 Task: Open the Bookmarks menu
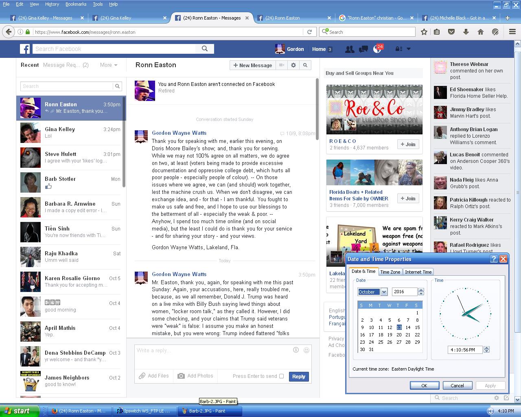[x=76, y=4]
